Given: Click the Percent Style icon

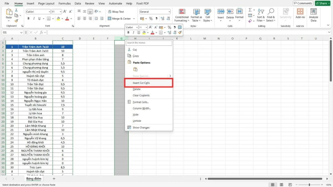Looking at the screenshot, I should pos(151,19).
